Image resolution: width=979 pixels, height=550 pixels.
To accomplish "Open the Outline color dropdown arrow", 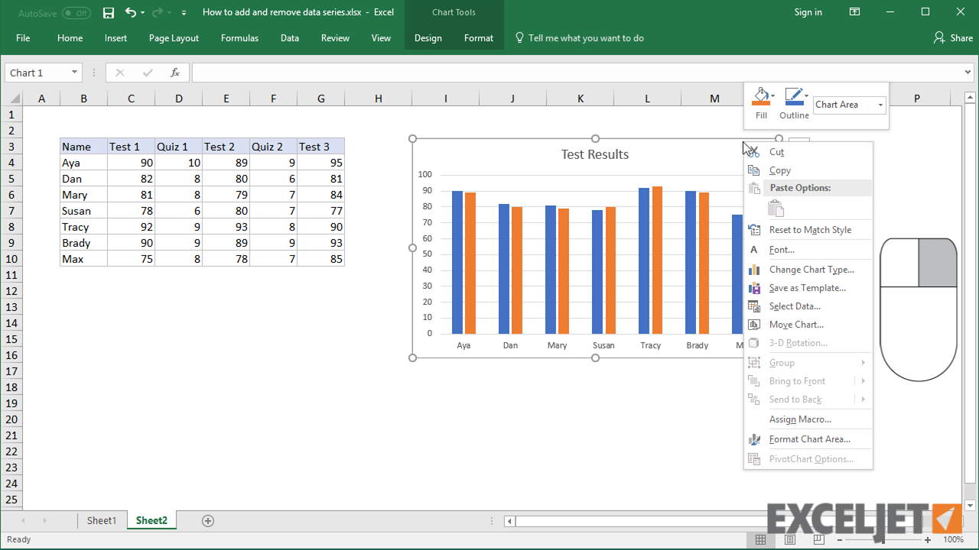I will 806,96.
